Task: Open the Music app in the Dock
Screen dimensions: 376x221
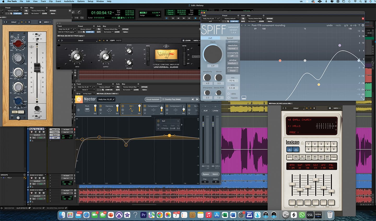Action: click(x=208, y=215)
